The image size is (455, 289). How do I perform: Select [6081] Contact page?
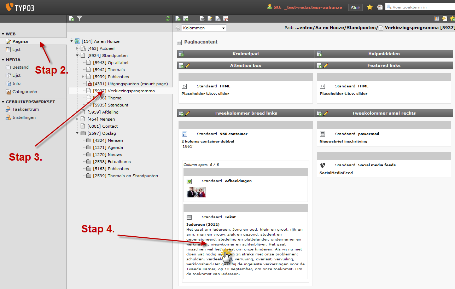[x=103, y=126]
